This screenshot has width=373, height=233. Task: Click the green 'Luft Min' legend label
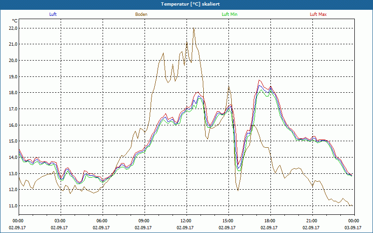(x=229, y=14)
